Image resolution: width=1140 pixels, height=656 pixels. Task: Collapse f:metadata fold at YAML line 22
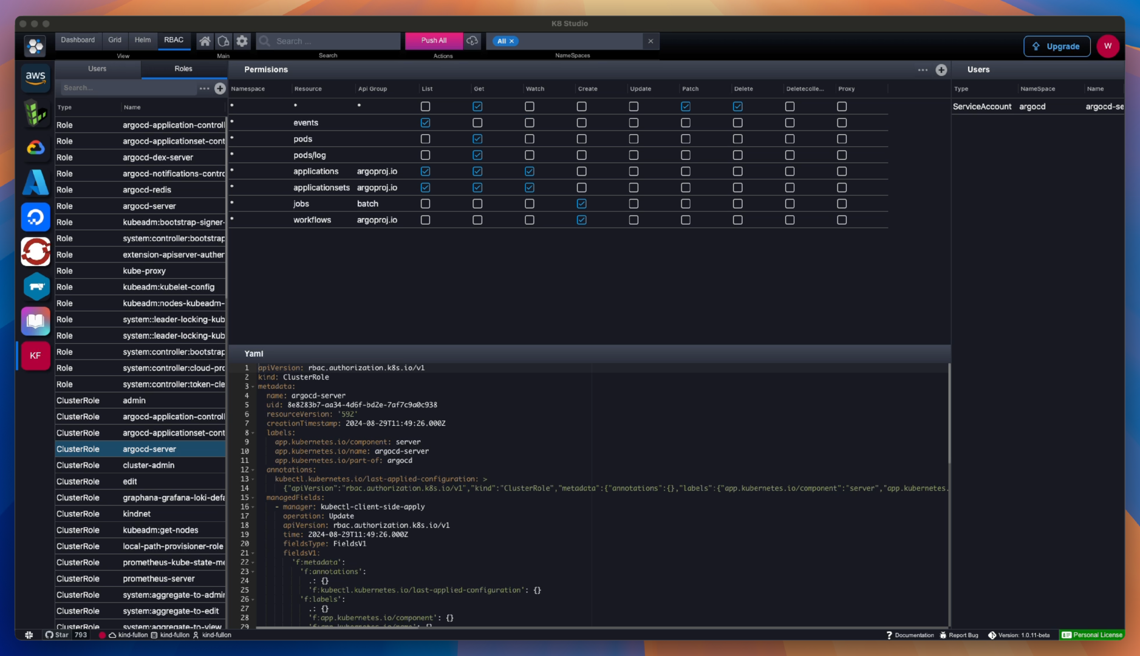point(253,562)
